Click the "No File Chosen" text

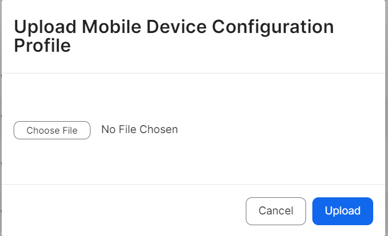139,130
